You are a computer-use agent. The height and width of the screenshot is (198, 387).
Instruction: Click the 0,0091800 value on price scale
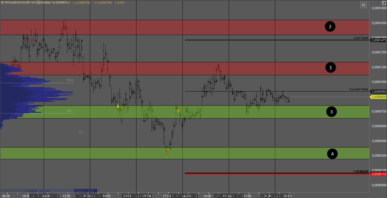coord(379,8)
